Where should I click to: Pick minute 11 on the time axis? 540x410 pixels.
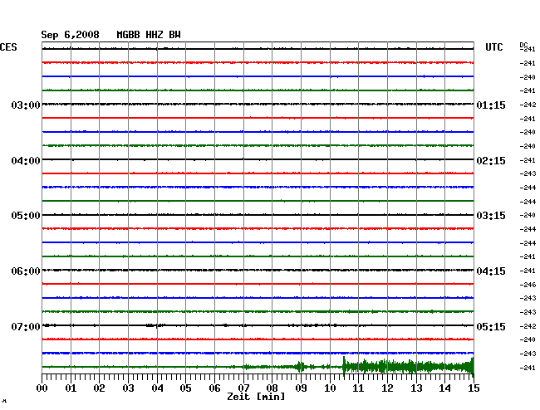coord(358,388)
